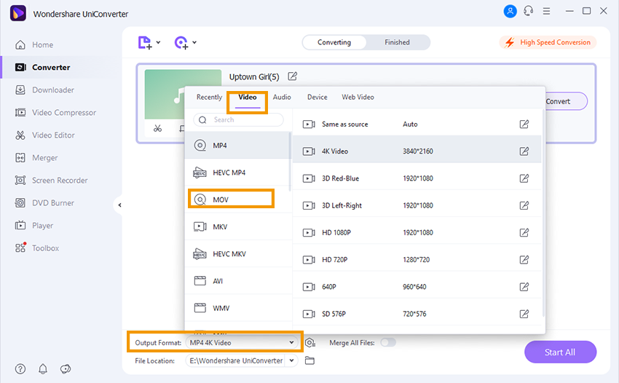Select MOV format
Screen dimensions: 619x383
(238, 200)
